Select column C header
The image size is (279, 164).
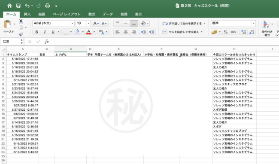(x=71, y=49)
